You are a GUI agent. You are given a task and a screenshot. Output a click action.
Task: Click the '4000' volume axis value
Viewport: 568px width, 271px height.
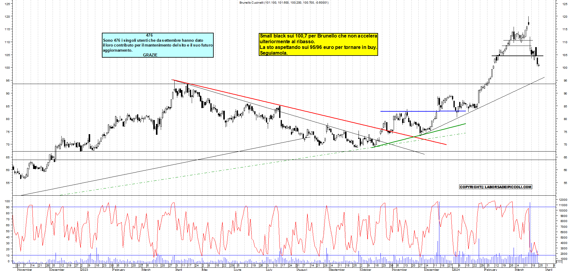pos(564,243)
